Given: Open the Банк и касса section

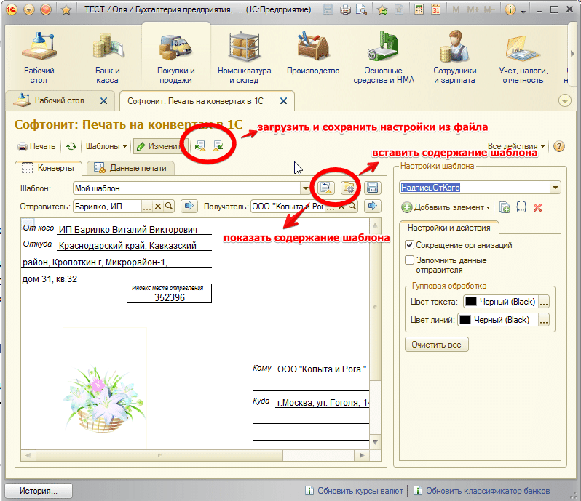Looking at the screenshot, I should 108,58.
